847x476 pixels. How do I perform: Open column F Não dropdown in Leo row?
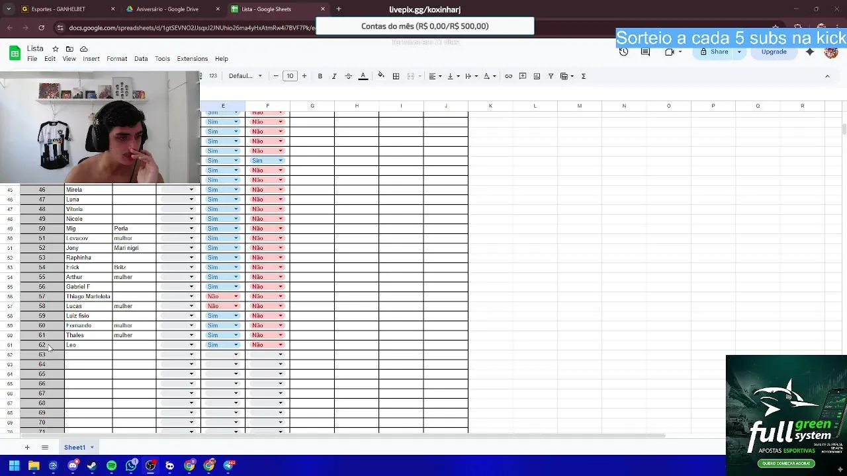(267, 344)
